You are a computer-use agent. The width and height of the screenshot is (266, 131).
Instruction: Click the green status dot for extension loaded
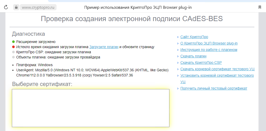(x=13, y=42)
